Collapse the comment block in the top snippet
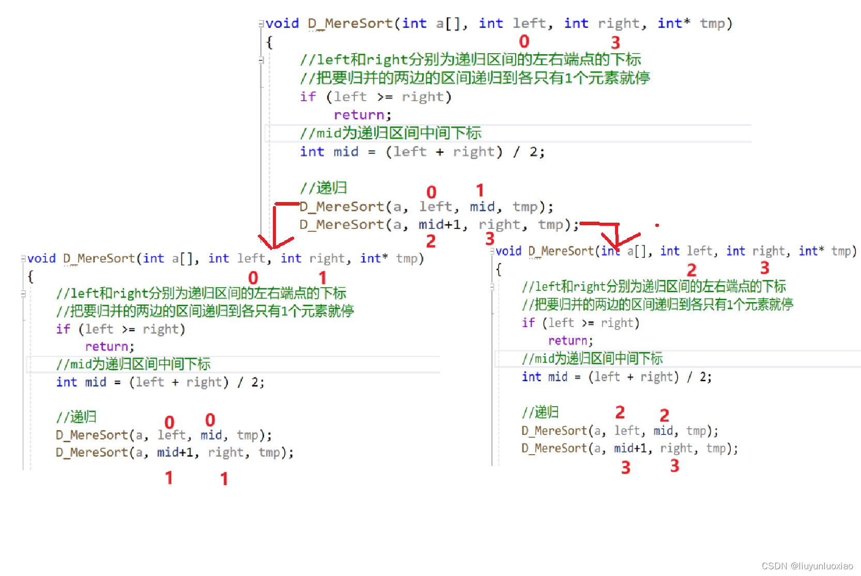861x576 pixels. [261, 60]
